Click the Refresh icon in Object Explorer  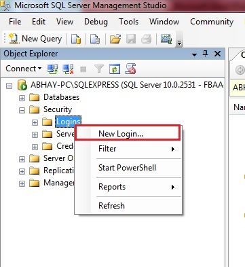pos(115,69)
